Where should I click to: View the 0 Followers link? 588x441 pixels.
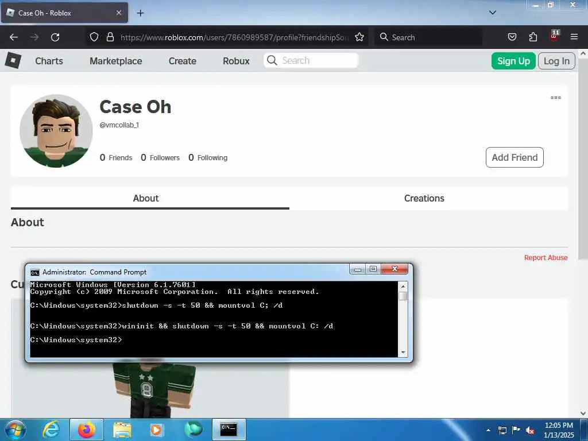coord(160,157)
